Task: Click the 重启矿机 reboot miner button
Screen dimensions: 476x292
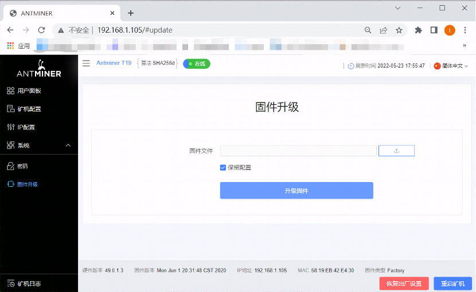Action: pos(452,283)
